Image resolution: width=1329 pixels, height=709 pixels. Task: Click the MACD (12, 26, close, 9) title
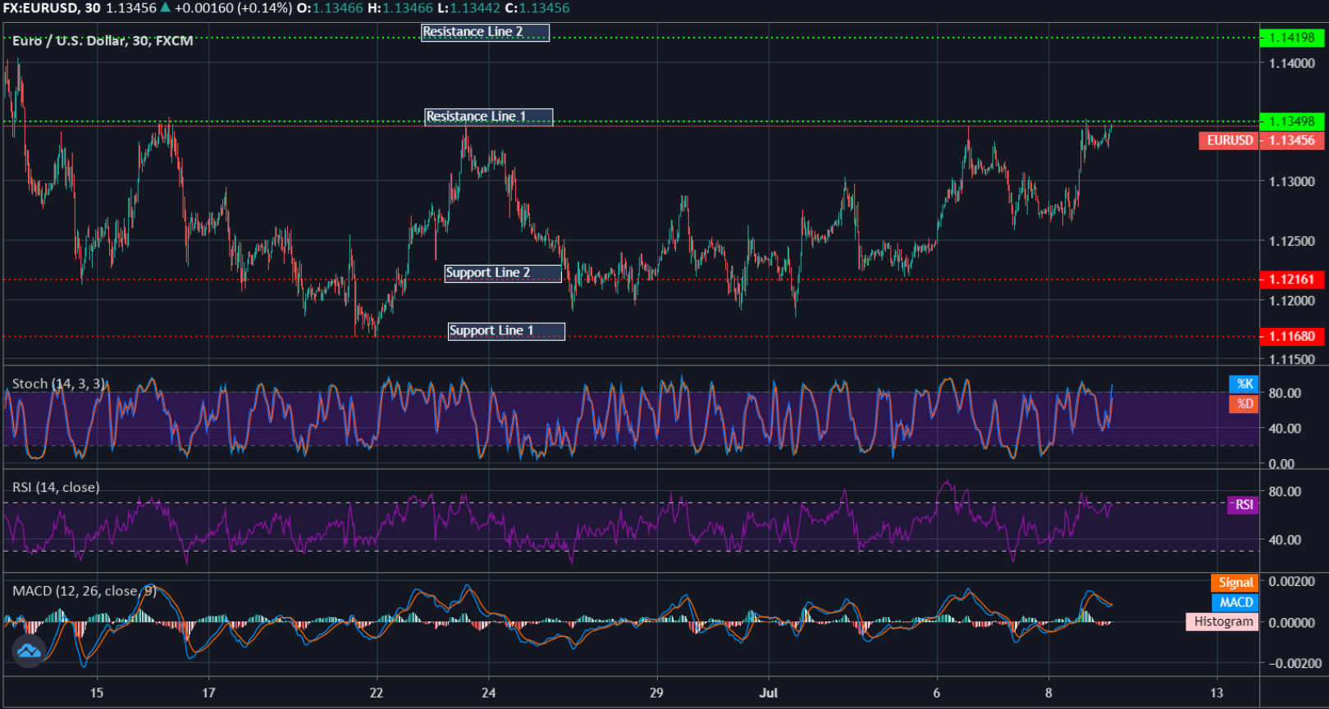tap(84, 591)
